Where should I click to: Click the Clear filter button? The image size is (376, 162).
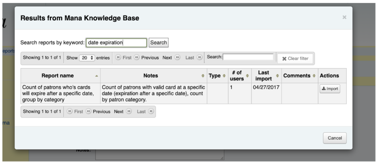pos(295,59)
